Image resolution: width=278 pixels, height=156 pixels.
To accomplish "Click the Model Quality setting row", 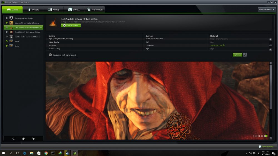I will 157,42.
